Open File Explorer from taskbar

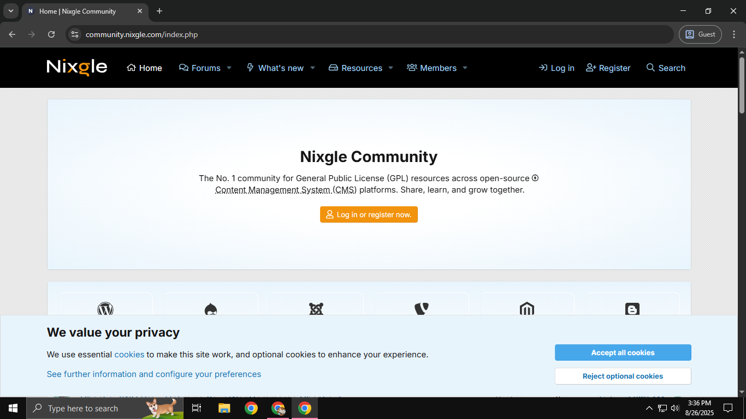(224, 408)
